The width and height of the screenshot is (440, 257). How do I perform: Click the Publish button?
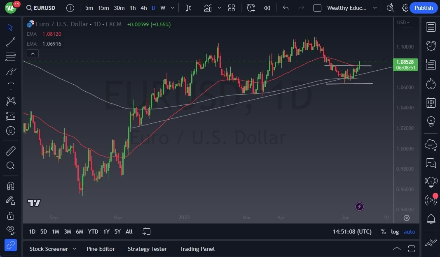point(424,7)
